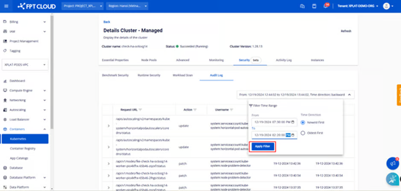Open calendar picker in the From field

point(293,122)
